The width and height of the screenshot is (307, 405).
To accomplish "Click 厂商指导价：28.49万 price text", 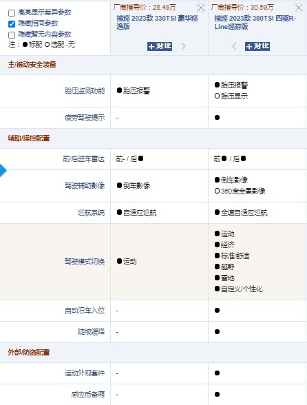I will point(145,7).
